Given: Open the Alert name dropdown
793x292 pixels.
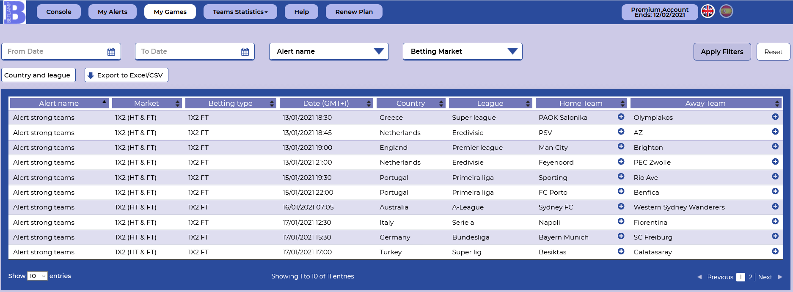Looking at the screenshot, I should coord(329,52).
